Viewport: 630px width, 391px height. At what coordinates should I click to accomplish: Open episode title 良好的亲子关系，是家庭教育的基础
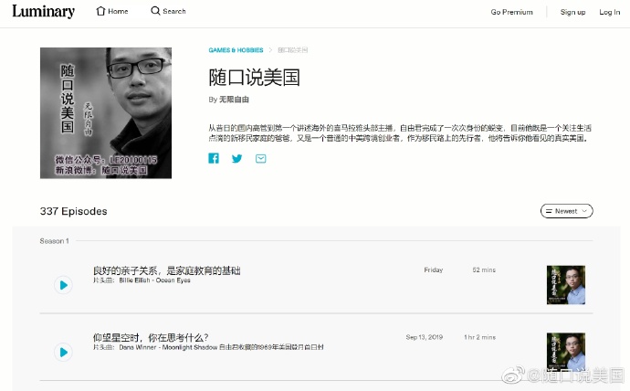pos(167,270)
